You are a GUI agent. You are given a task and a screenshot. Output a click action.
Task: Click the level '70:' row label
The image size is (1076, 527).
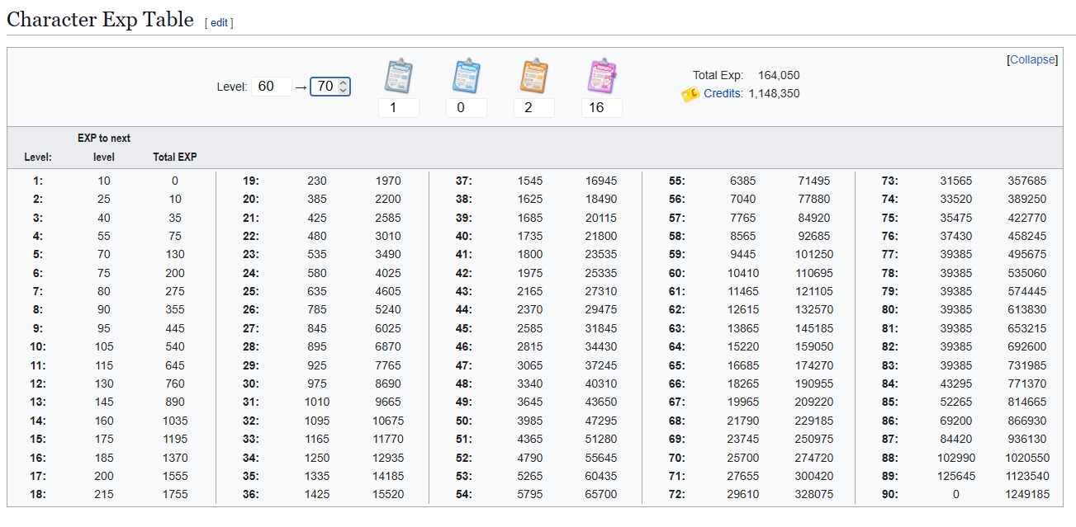[x=678, y=458]
